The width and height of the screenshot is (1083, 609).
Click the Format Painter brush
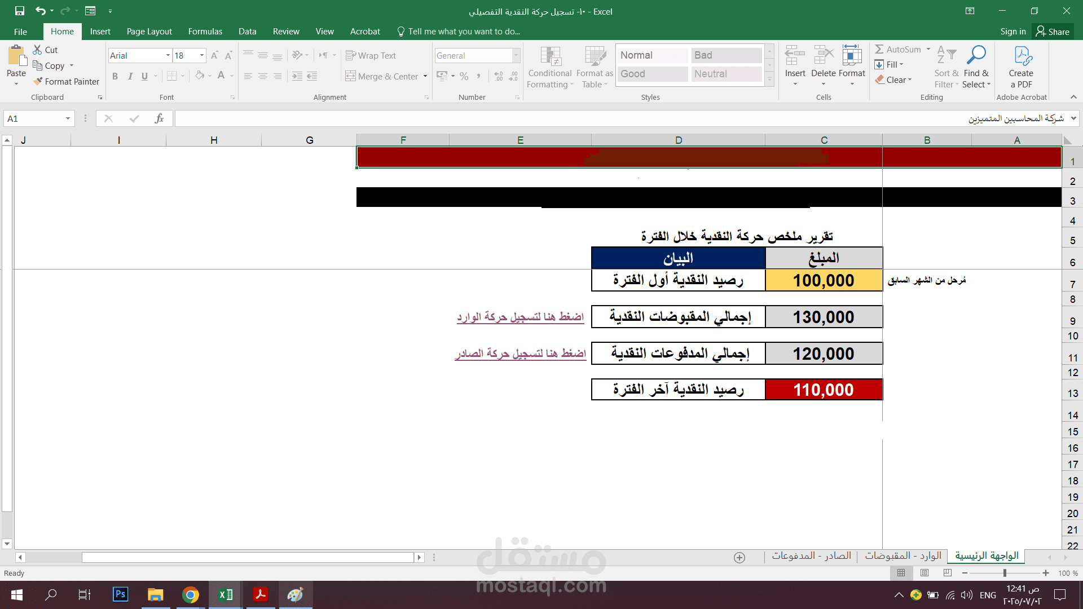[38, 81]
